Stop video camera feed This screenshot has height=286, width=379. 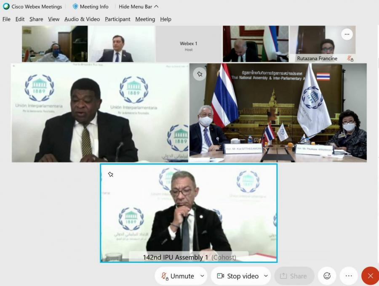tap(238, 276)
